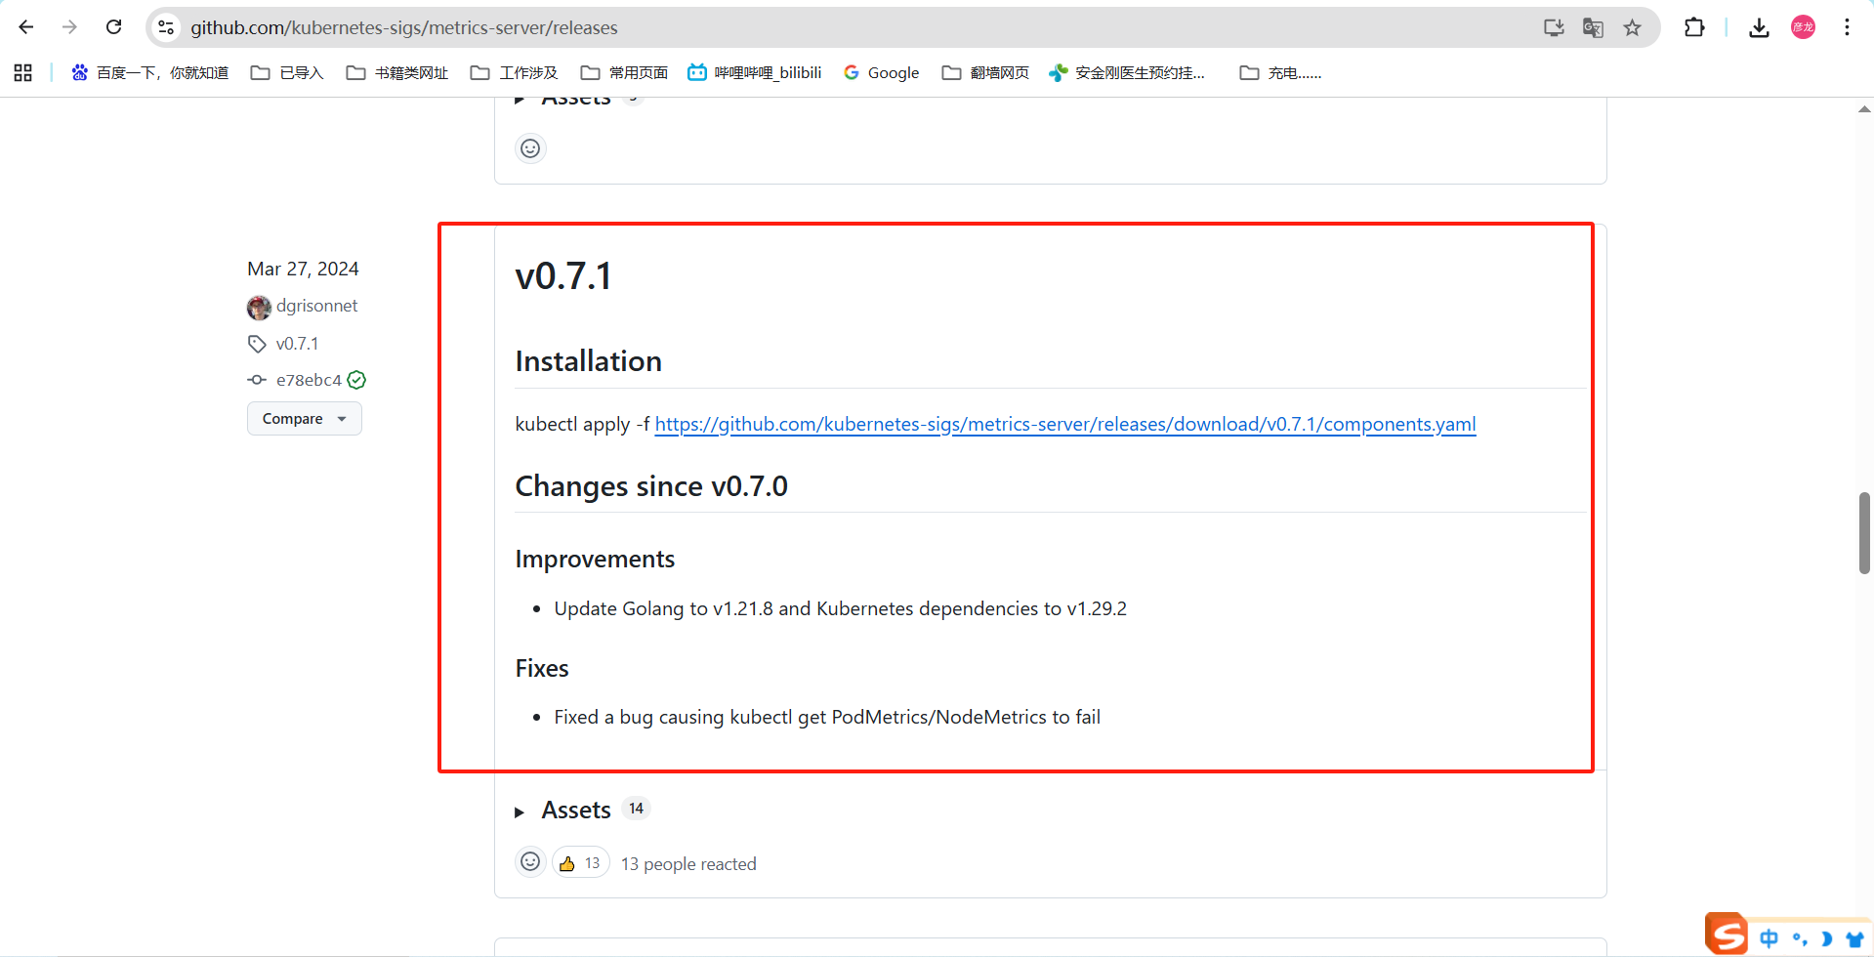This screenshot has width=1874, height=957.
Task: Click the '13 people reacted' text
Action: [x=688, y=864]
